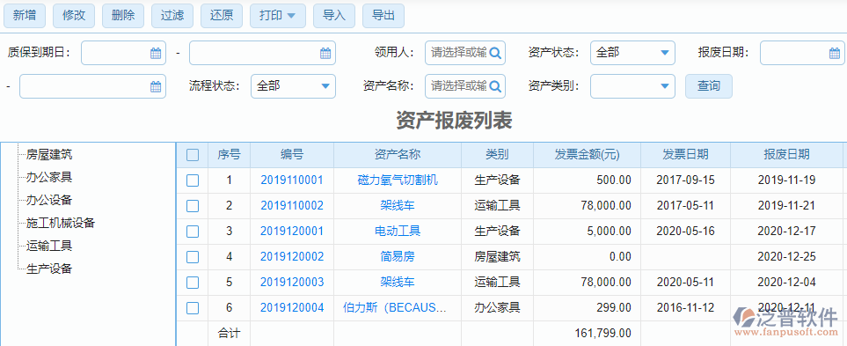The height and width of the screenshot is (346, 847).
Task: Sort by 发票日期 column header
Action: (x=685, y=155)
